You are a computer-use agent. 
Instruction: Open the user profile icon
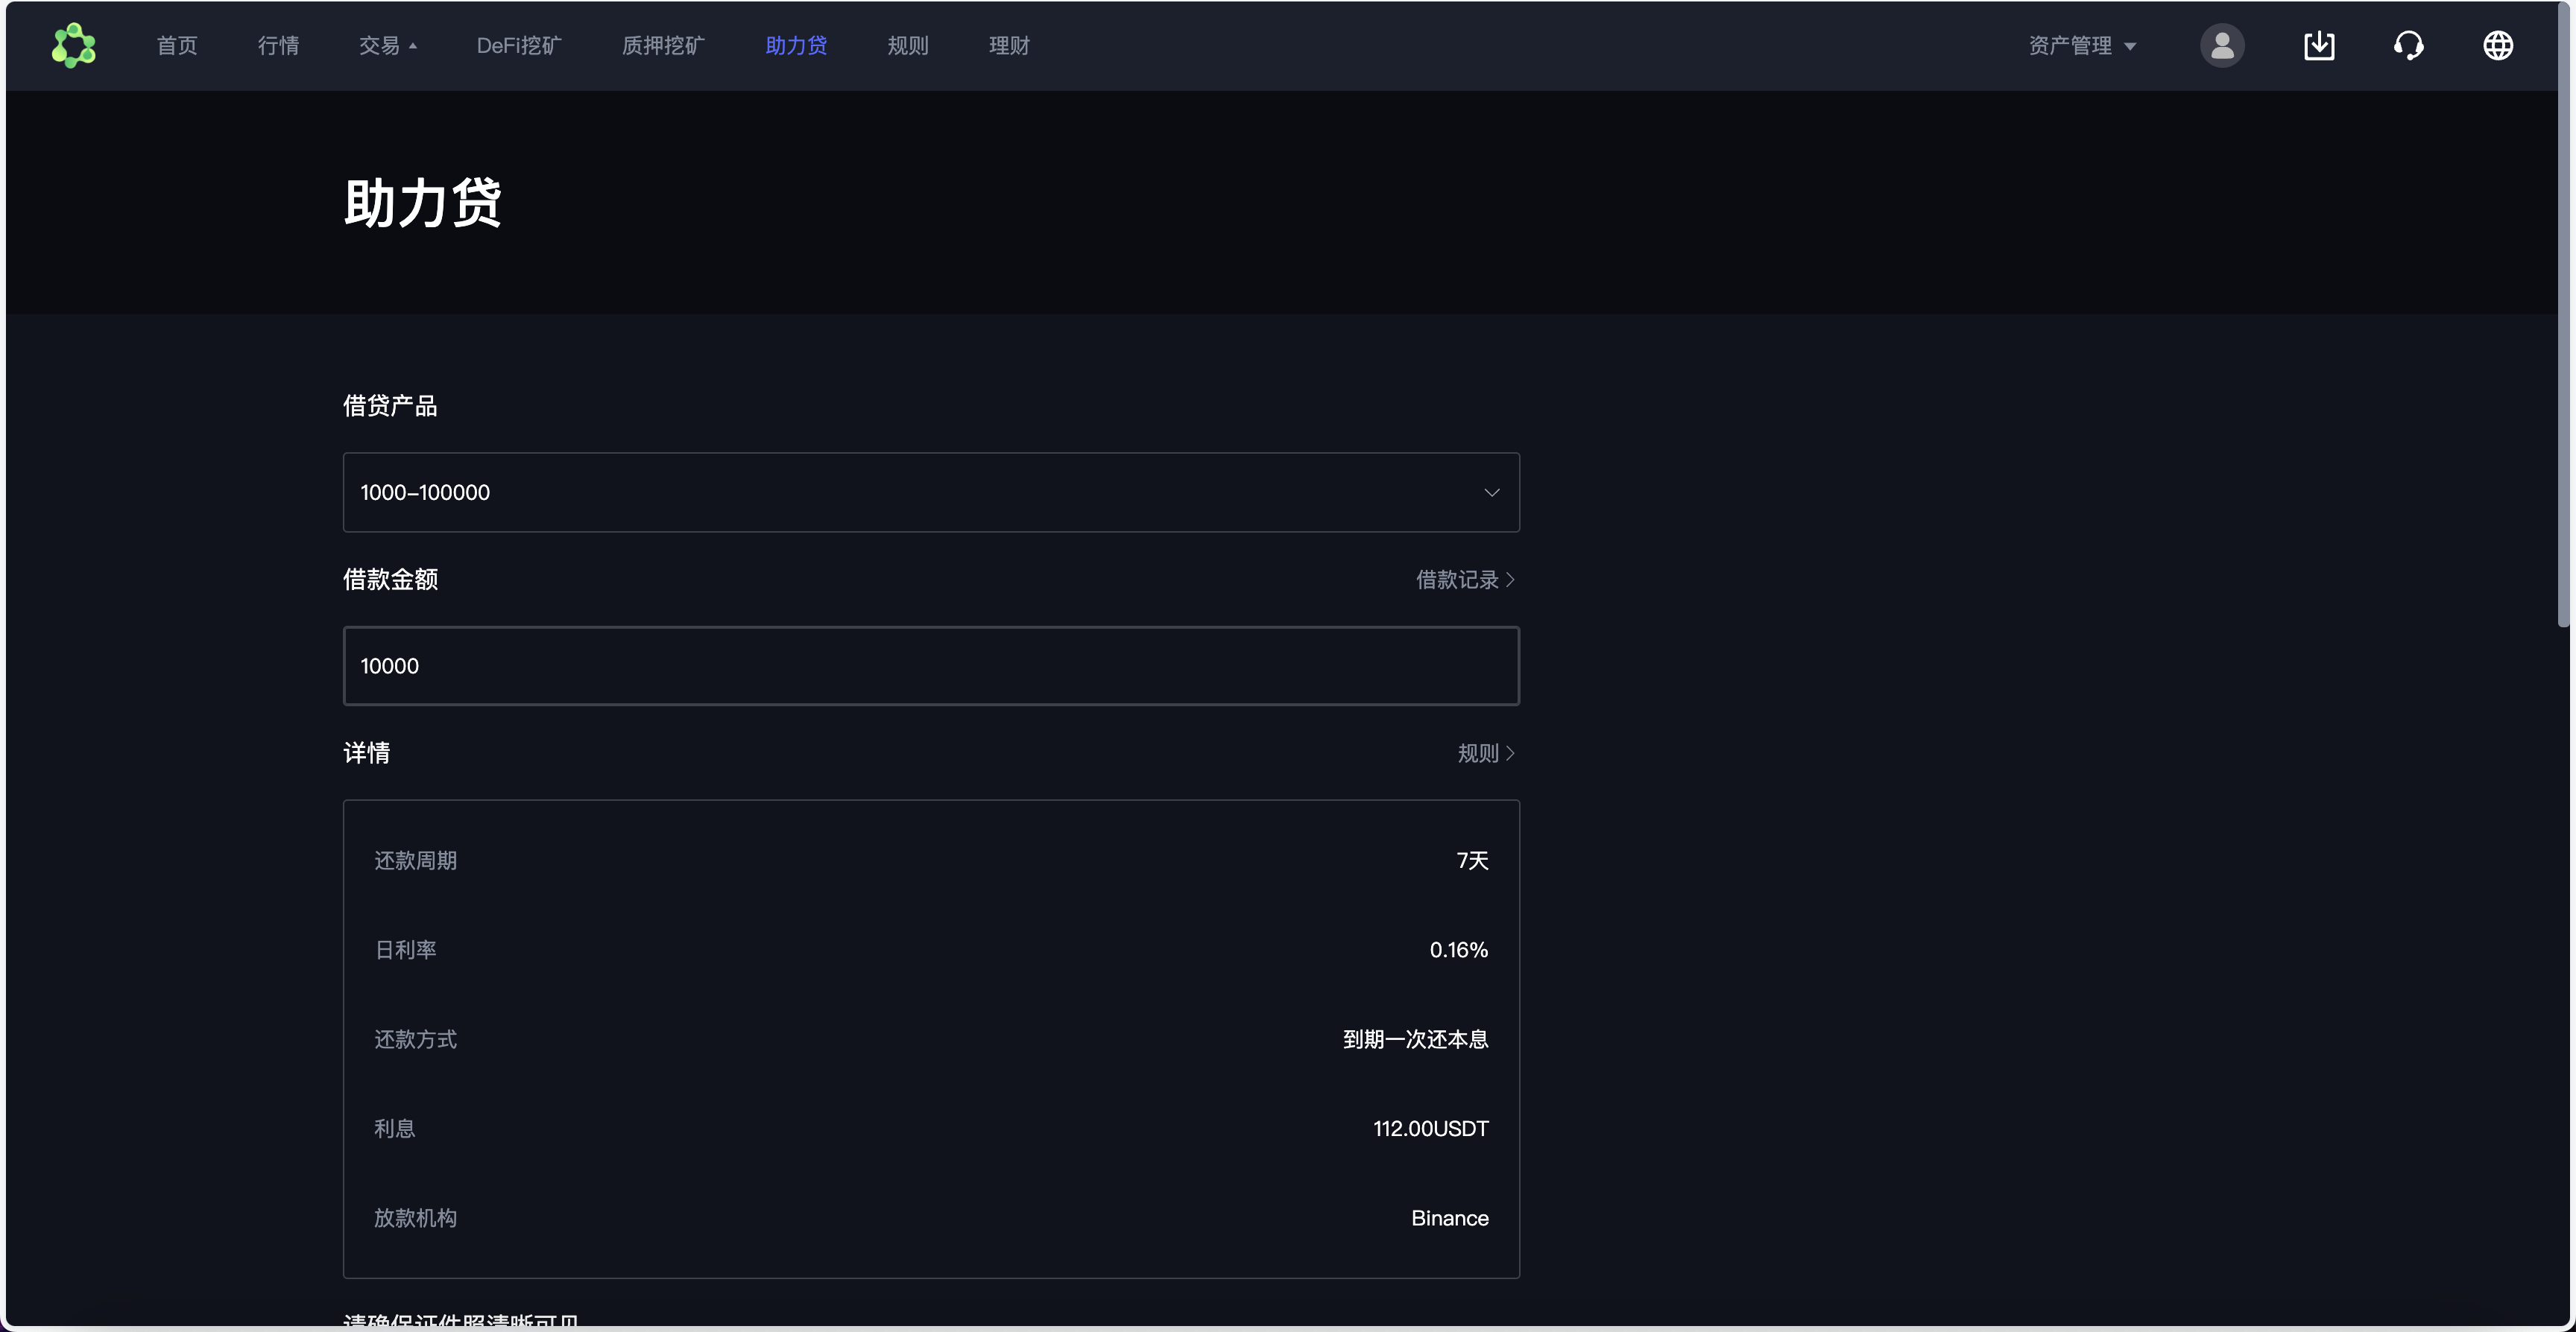click(x=2222, y=45)
